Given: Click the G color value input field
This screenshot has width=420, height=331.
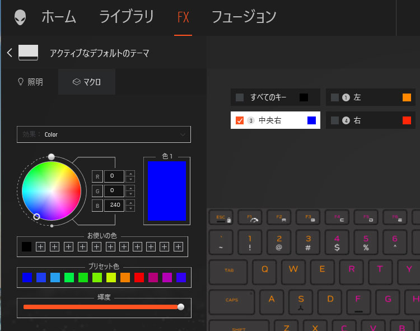Looking at the screenshot, I should click(114, 191).
